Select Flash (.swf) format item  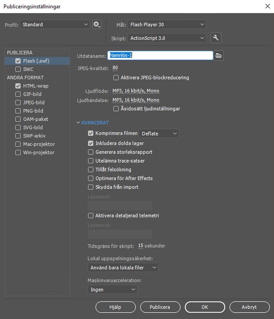(x=36, y=61)
